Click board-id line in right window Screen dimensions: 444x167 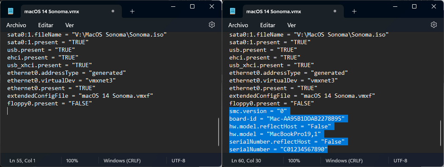tap(289, 119)
